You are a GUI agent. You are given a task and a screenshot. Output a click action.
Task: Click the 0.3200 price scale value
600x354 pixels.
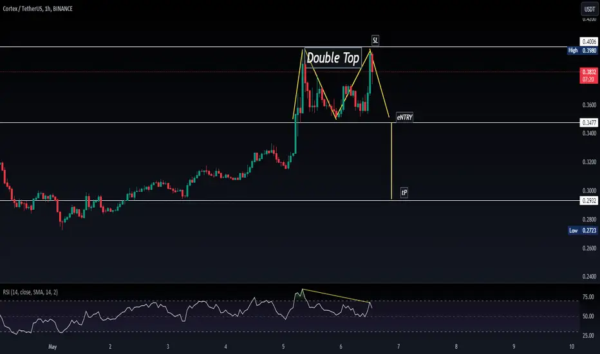tap(589, 162)
